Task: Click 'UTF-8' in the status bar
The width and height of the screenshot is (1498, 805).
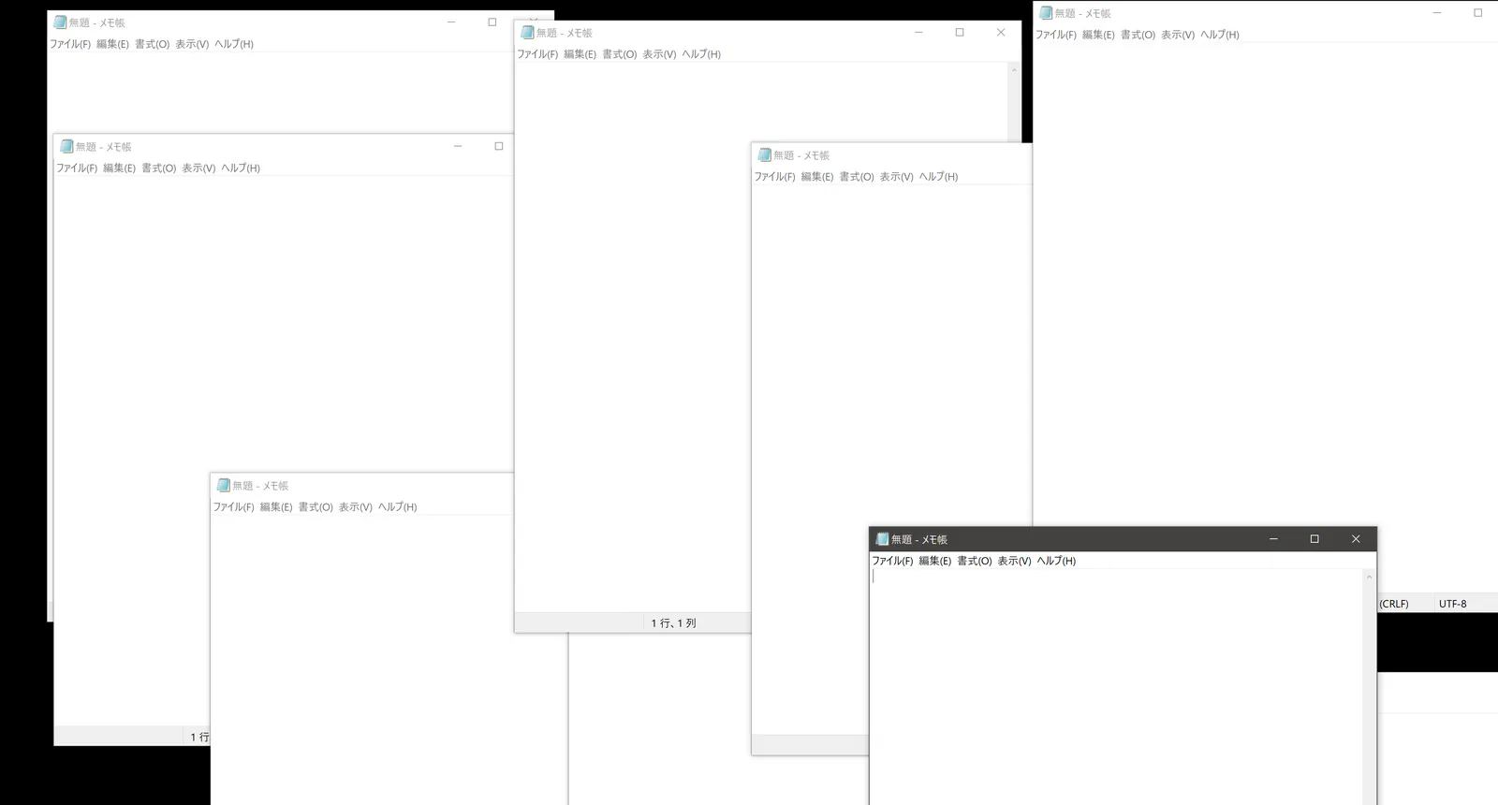Action: [x=1453, y=604]
